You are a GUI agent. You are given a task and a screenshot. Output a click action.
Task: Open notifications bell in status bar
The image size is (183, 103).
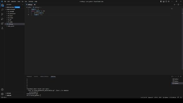[181, 97]
